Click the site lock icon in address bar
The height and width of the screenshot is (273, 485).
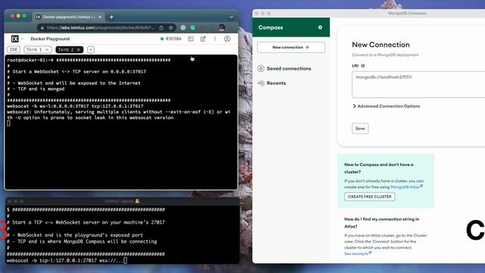tap(42, 27)
